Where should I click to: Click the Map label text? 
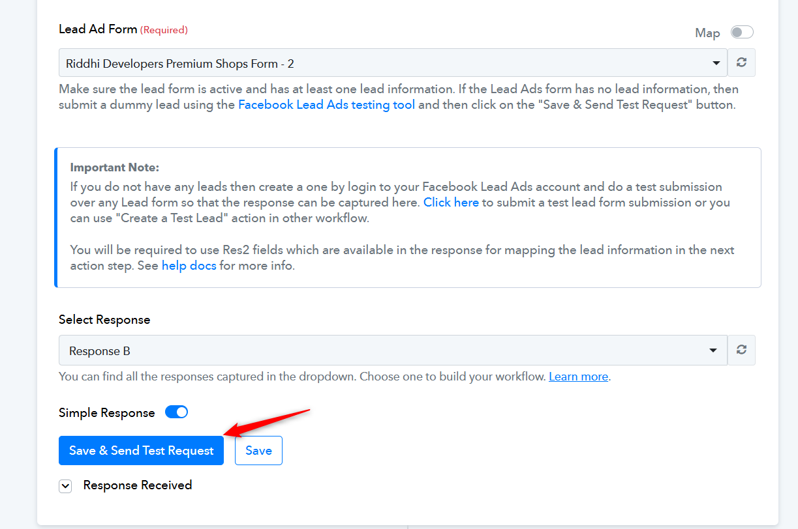click(707, 33)
